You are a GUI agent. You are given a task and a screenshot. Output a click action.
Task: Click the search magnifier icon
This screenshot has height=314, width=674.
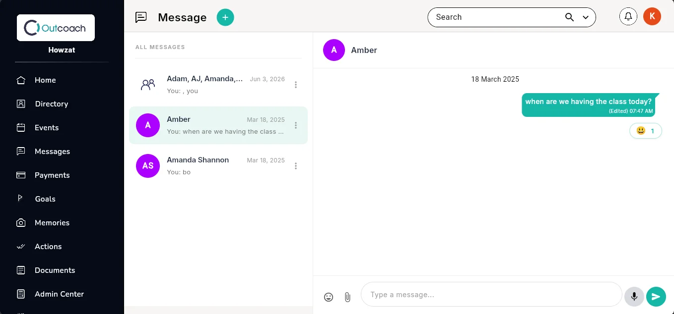(x=570, y=17)
